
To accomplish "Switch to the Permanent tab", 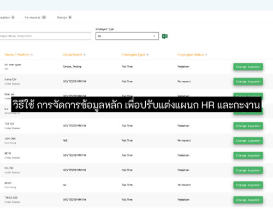I will click(x=35, y=17).
